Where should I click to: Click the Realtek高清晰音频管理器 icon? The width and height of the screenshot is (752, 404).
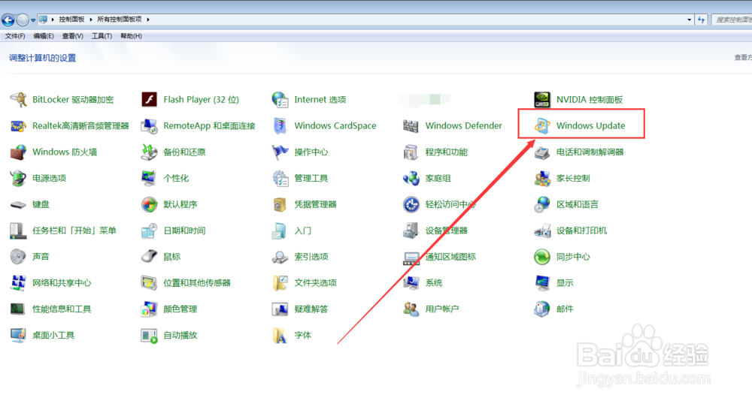coord(18,126)
